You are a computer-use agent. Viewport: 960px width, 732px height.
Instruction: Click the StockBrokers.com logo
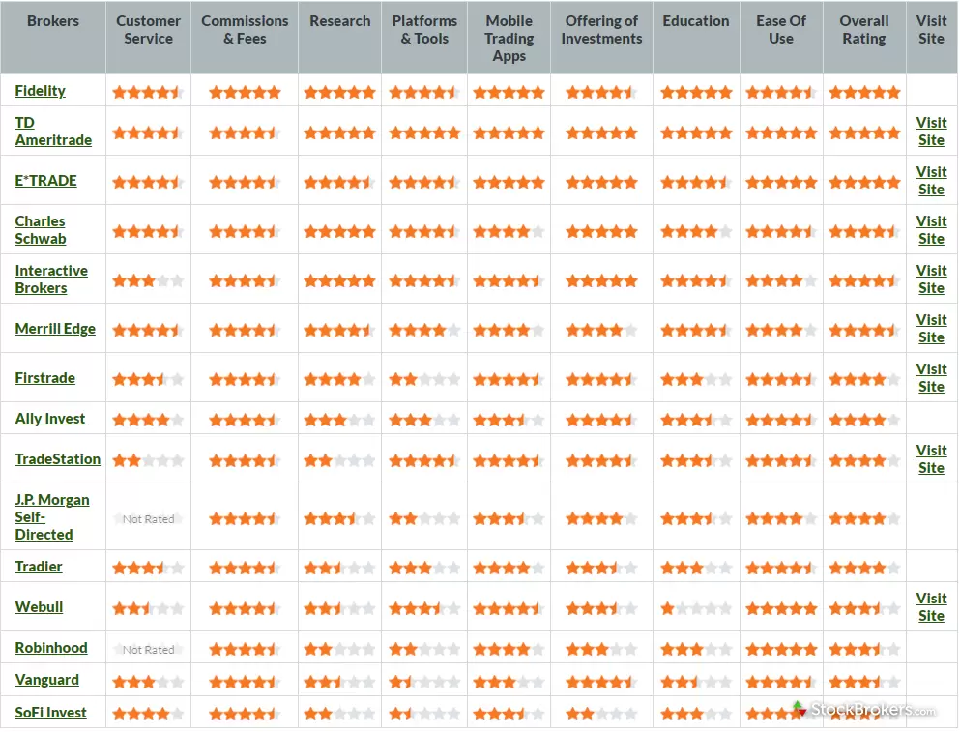tap(867, 708)
